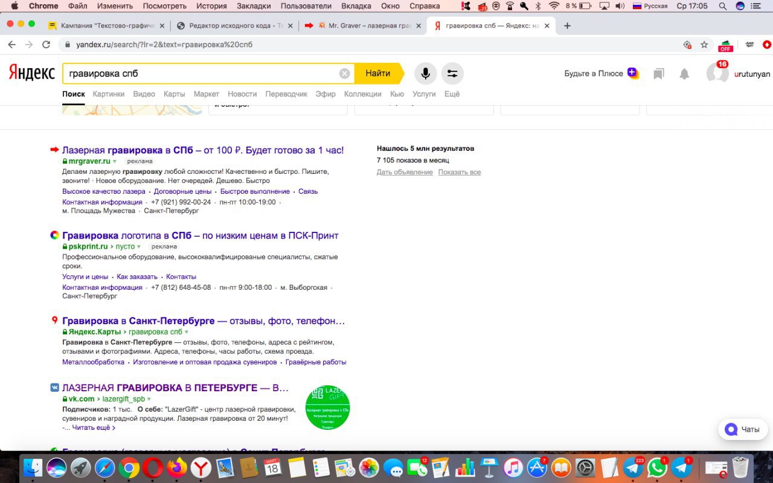773x483 pixels.
Task: Click Показать все link
Action: [460, 172]
